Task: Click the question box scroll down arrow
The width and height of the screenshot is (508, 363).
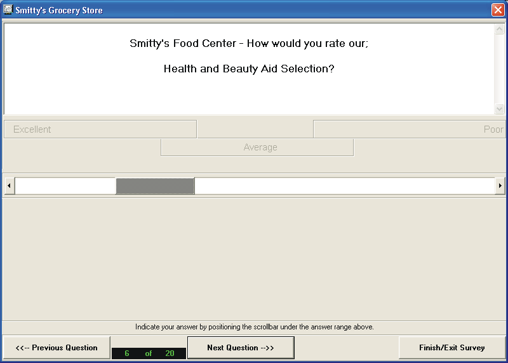Action: (x=499, y=109)
